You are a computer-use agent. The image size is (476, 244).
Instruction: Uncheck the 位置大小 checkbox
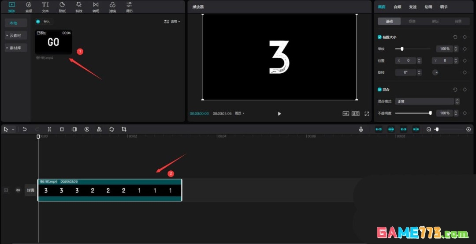click(380, 37)
